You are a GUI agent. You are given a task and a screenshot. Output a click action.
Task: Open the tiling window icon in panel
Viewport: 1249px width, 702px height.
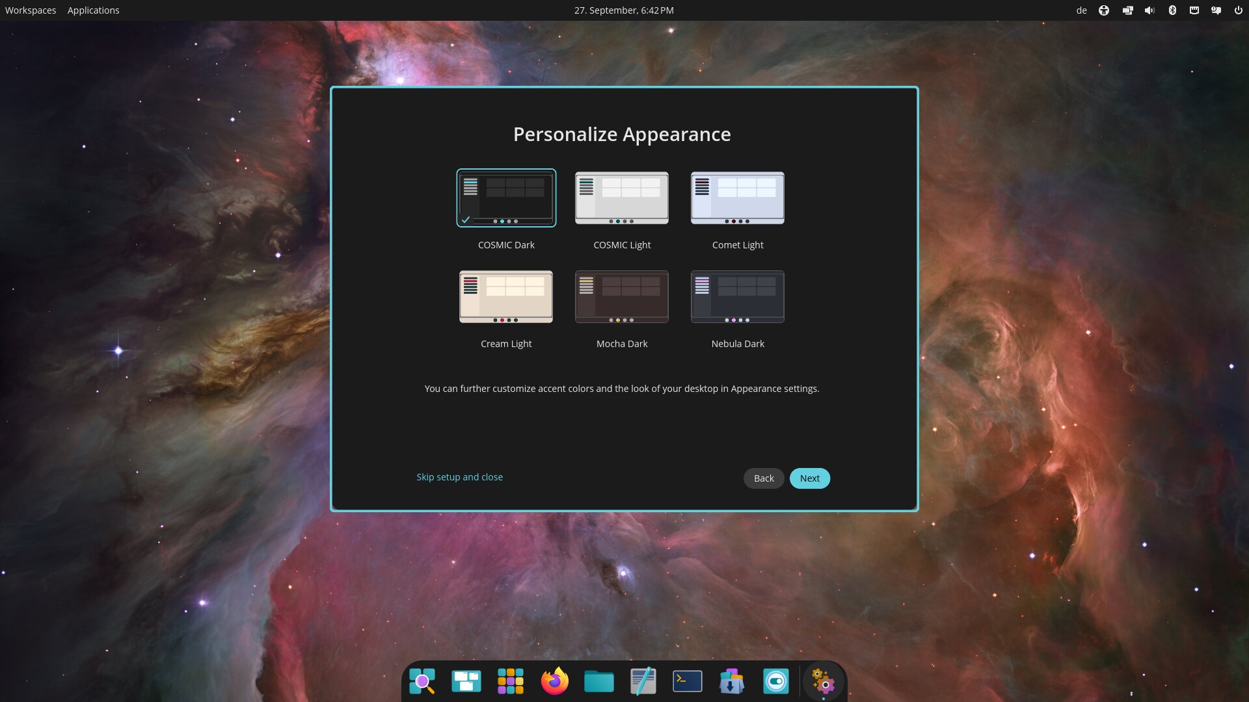pos(1127,10)
